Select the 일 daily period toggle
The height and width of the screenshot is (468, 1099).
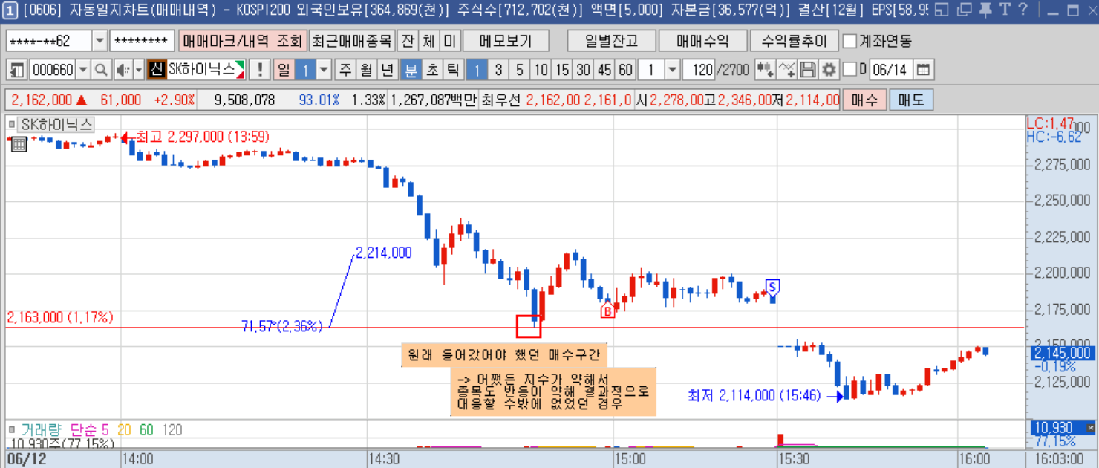(284, 71)
